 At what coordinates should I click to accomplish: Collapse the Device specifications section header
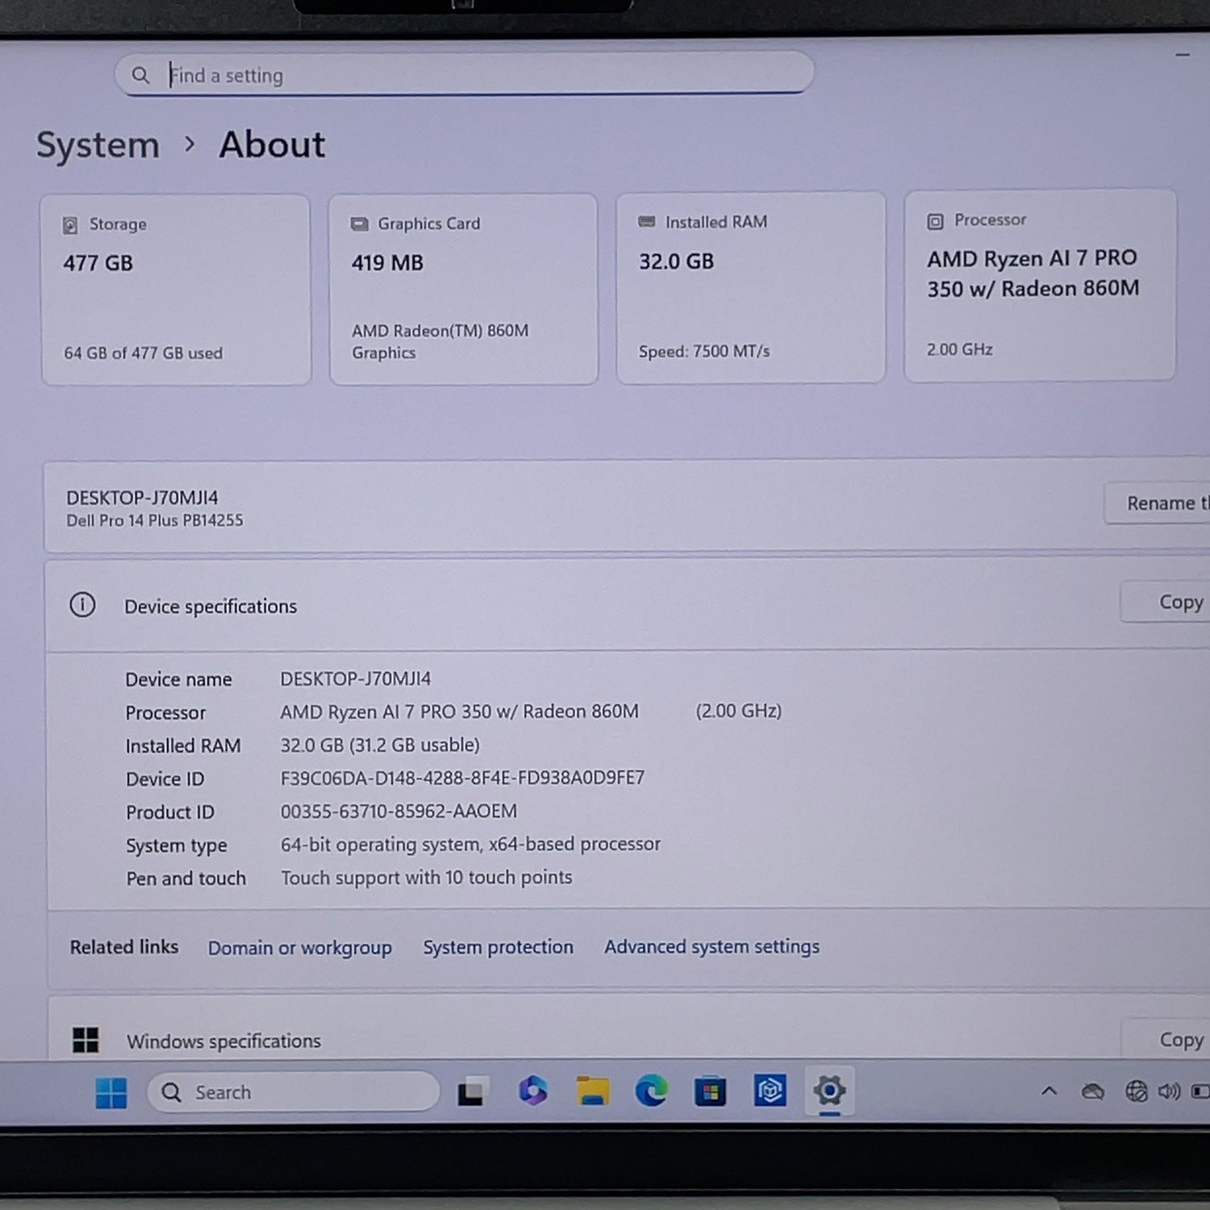click(628, 605)
